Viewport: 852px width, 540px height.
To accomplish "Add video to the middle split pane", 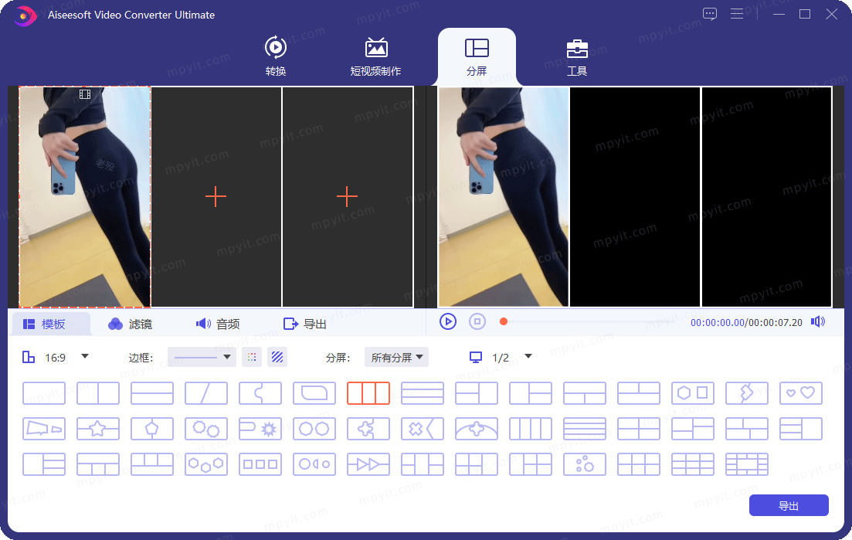I will coord(216,197).
